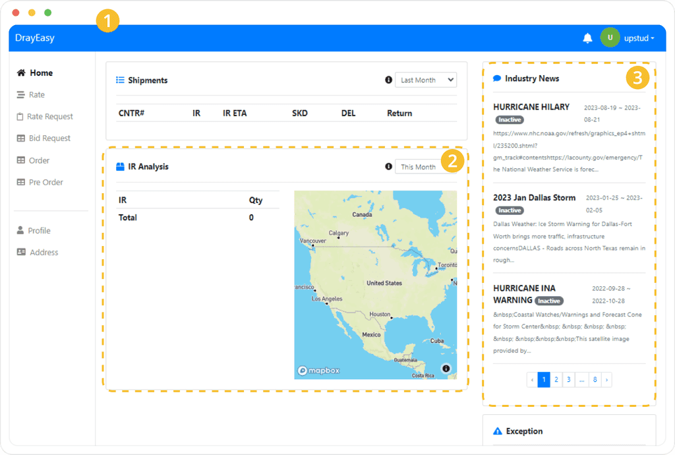Go to next news page arrow

[606, 380]
